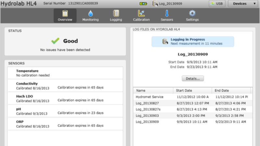Select the Hydromet Service log row

(x=193, y=97)
